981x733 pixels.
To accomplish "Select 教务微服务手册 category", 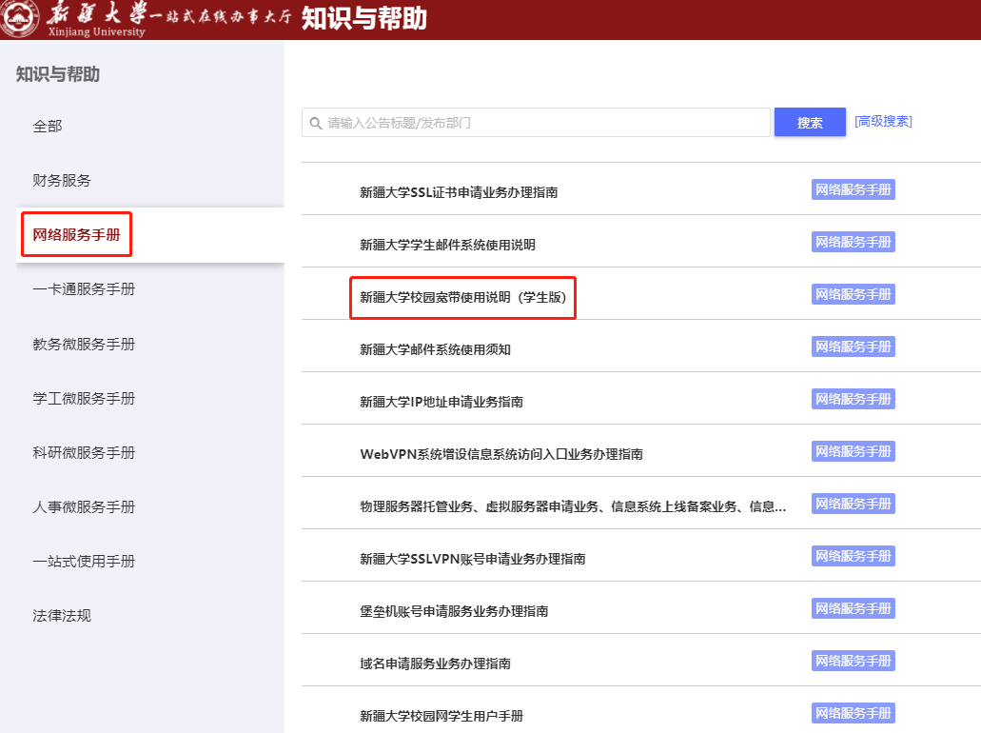I will click(84, 345).
